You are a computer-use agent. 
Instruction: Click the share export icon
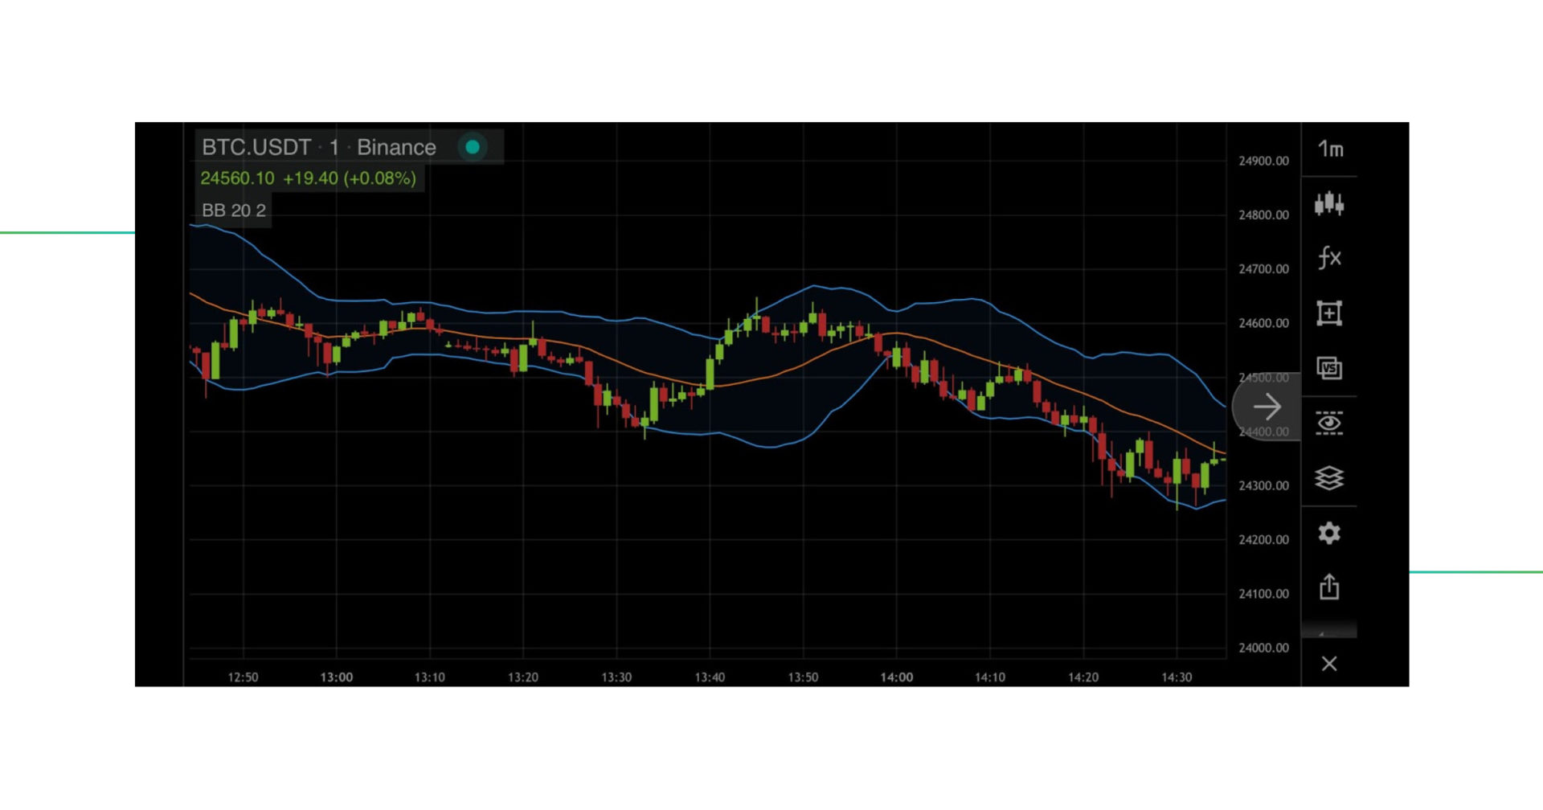click(x=1330, y=587)
